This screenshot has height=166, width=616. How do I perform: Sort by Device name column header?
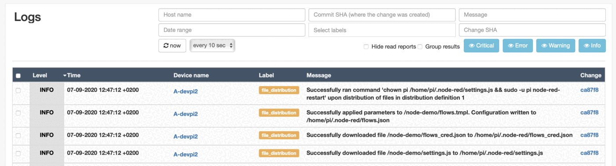click(x=191, y=75)
